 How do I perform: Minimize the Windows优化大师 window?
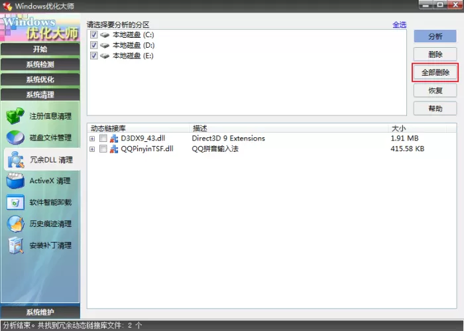(x=426, y=5)
